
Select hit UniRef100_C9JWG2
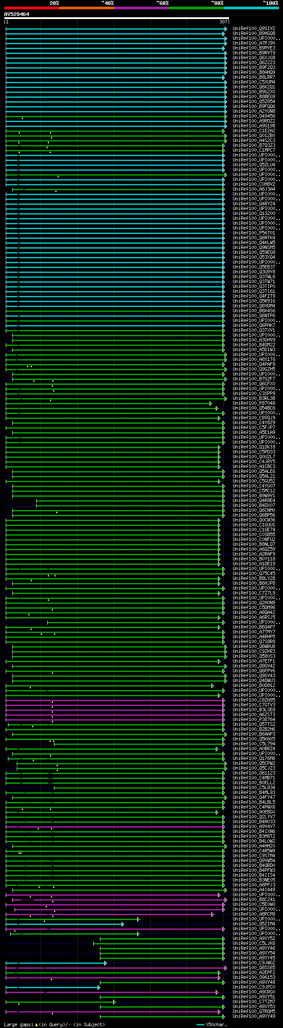pyautogui.click(x=254, y=963)
